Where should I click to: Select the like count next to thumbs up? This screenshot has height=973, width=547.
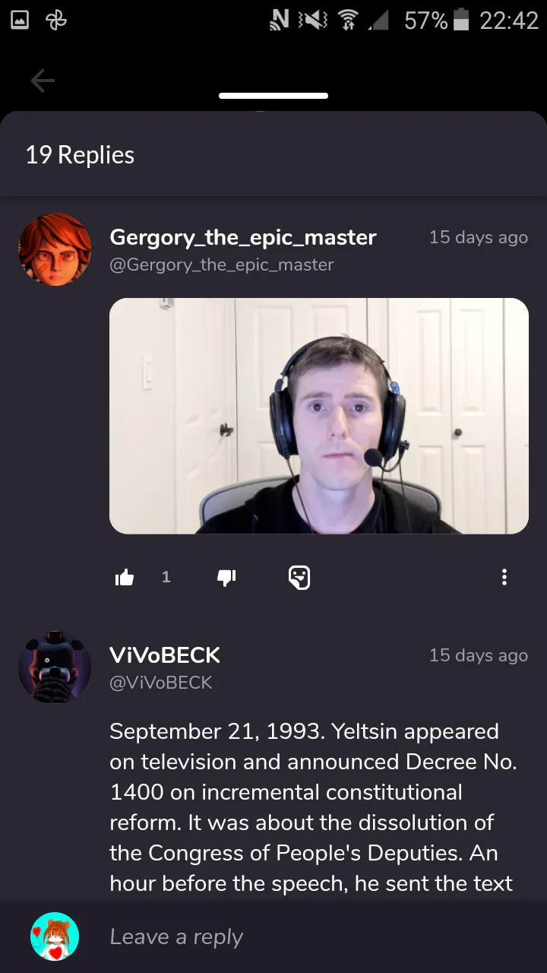tap(166, 578)
